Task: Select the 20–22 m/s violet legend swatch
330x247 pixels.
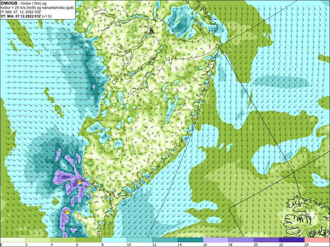Action: (266, 240)
